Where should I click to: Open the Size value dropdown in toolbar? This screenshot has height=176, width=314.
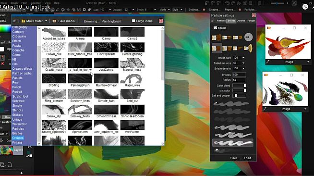(110, 10)
